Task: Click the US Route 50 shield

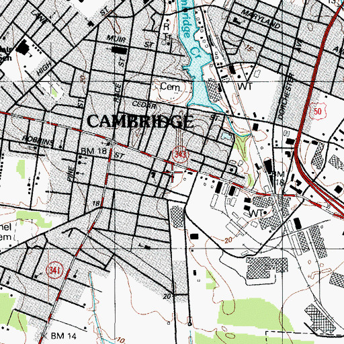Action: click(317, 111)
